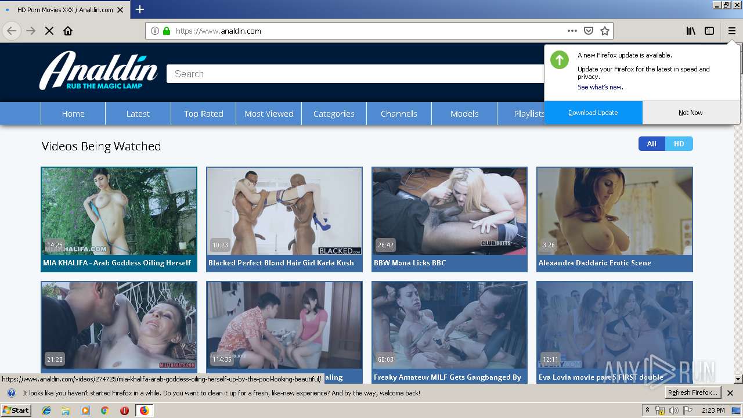Show site information icon in address bar
The height and width of the screenshot is (418, 743).
155,31
